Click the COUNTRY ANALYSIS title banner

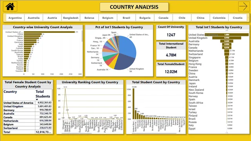point(134,7)
